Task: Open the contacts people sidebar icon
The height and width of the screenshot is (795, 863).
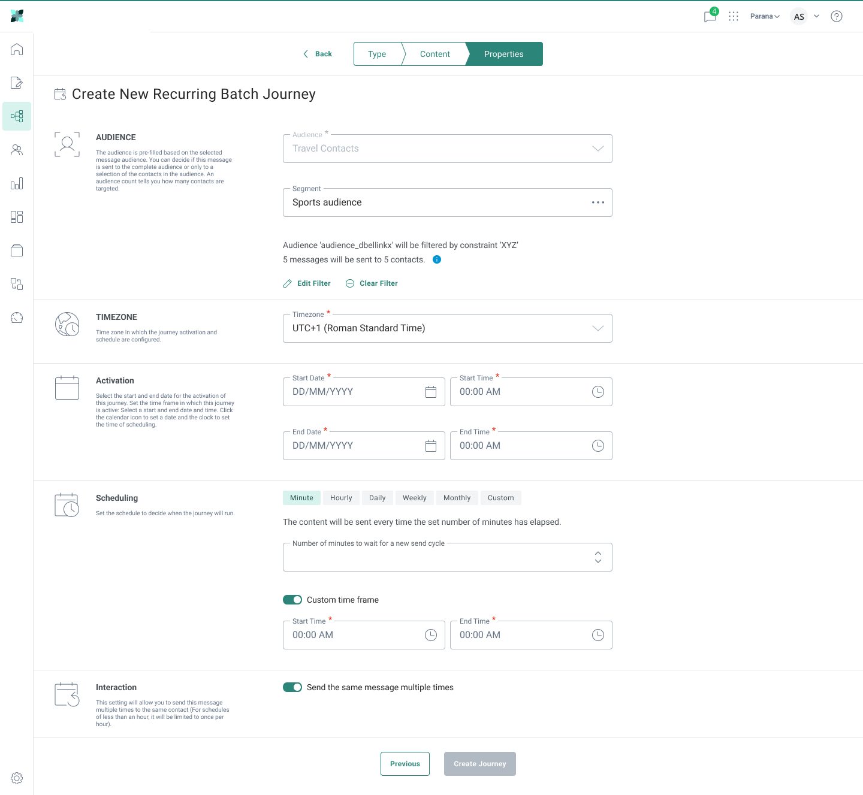Action: click(x=17, y=150)
